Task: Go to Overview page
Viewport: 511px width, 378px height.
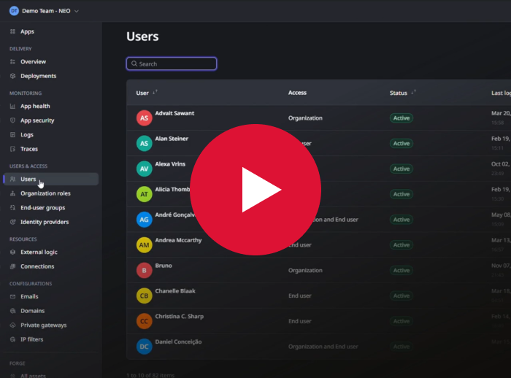Action: click(34, 61)
